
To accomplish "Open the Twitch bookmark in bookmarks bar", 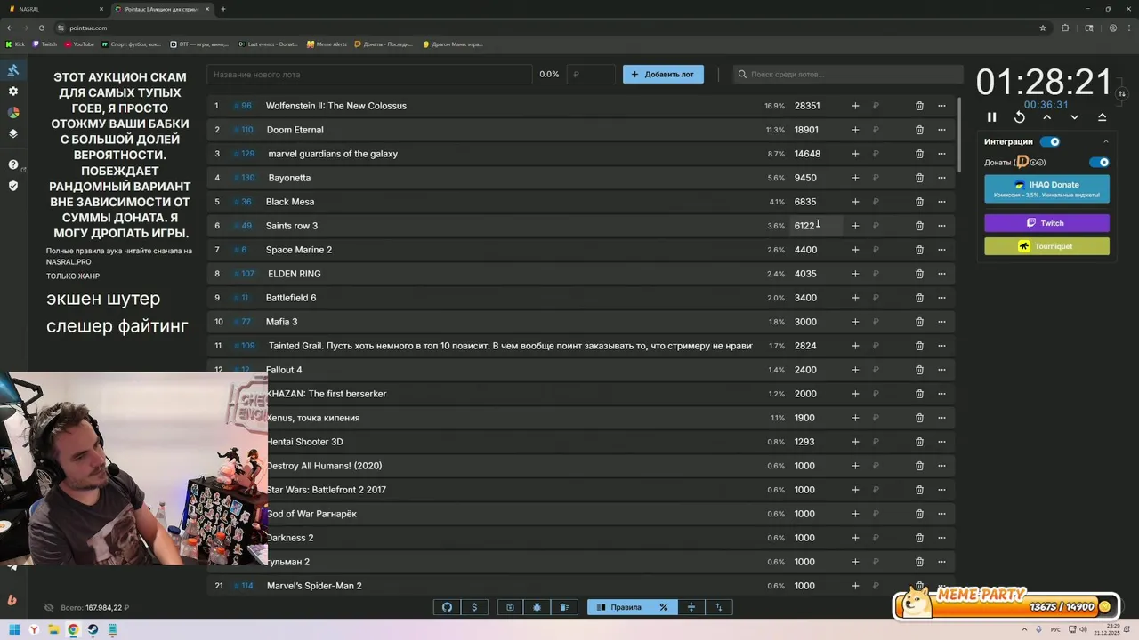I will tap(45, 44).
